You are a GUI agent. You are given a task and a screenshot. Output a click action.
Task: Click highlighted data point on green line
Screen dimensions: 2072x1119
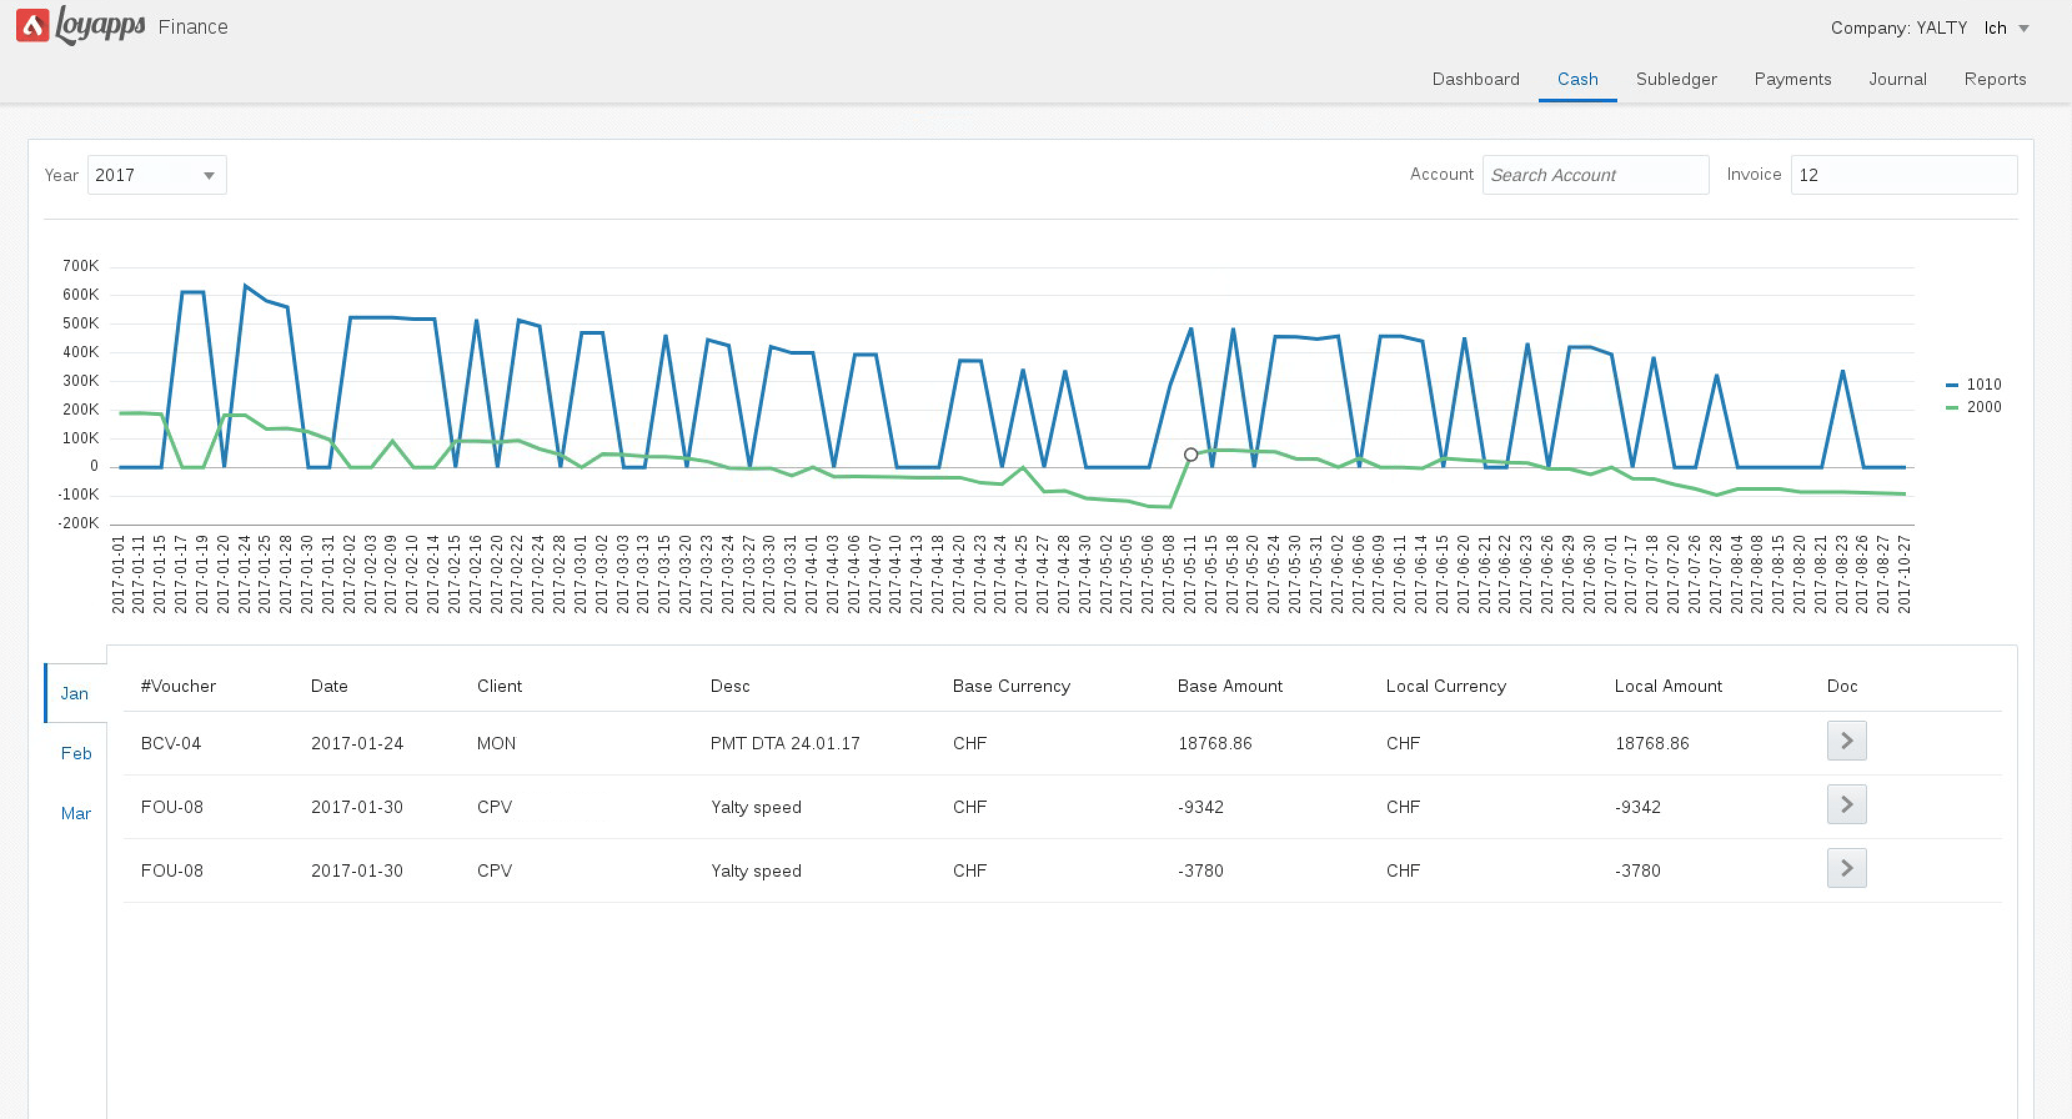point(1190,455)
